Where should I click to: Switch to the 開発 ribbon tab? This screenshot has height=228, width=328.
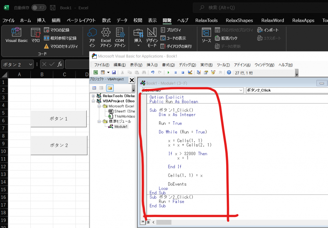[166, 20]
